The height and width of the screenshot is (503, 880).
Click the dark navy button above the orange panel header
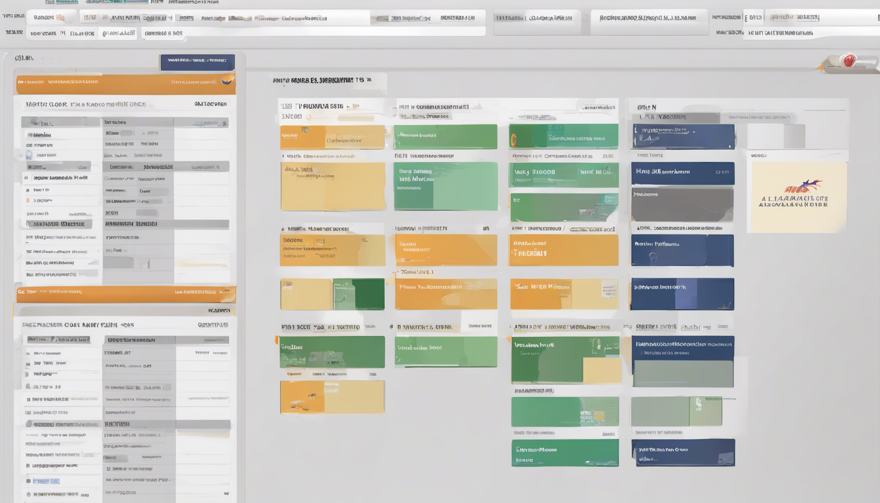coord(197,62)
